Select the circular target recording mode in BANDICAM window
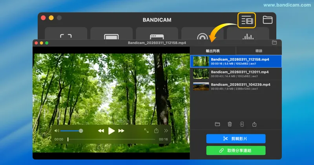The image size is (314, 165). [202, 33]
